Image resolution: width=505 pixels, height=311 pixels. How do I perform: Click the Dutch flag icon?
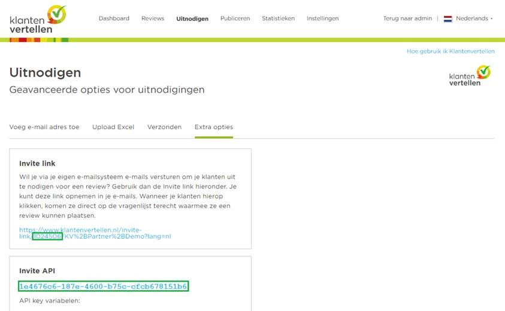tap(447, 19)
